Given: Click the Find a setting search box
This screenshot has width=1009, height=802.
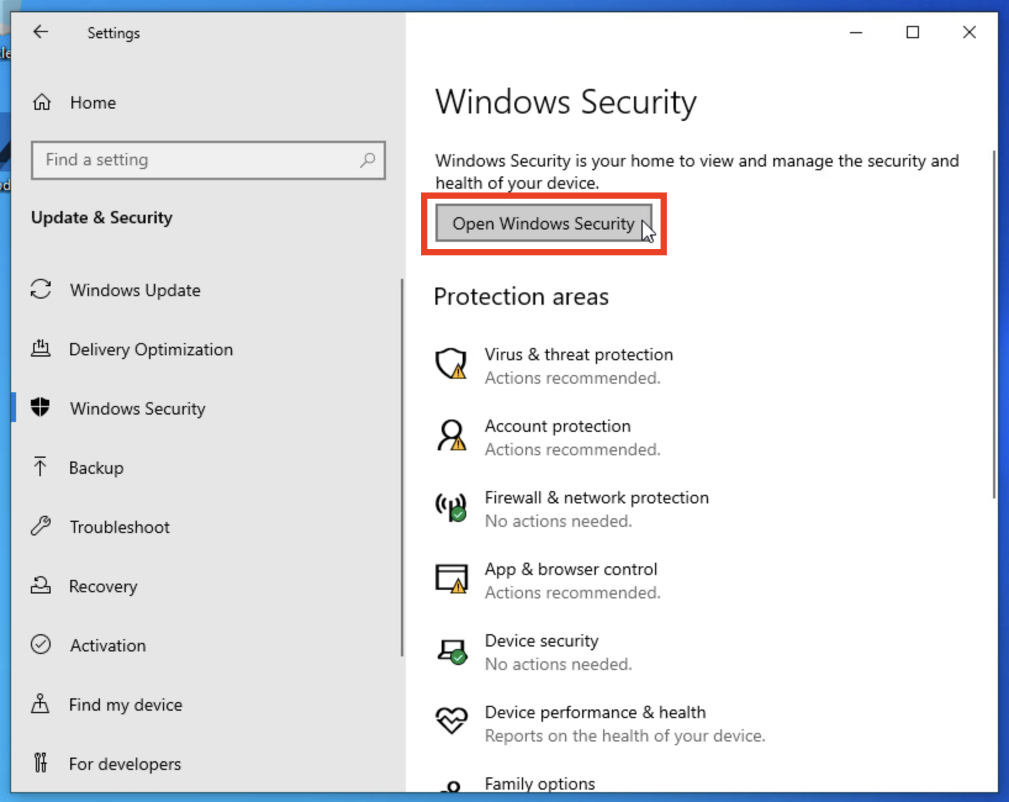Looking at the screenshot, I should coord(208,160).
